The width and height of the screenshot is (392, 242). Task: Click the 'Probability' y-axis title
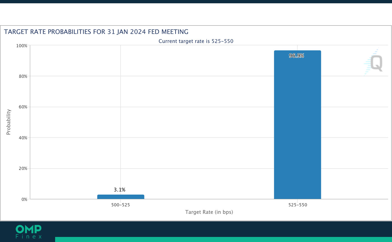(x=9, y=122)
